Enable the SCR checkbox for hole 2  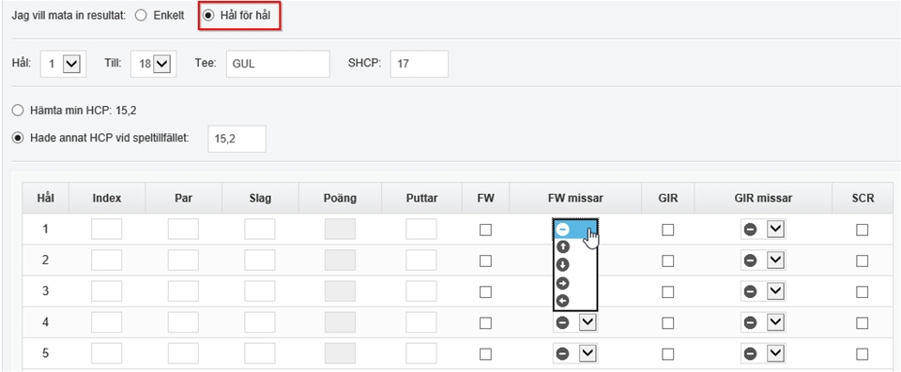click(862, 260)
